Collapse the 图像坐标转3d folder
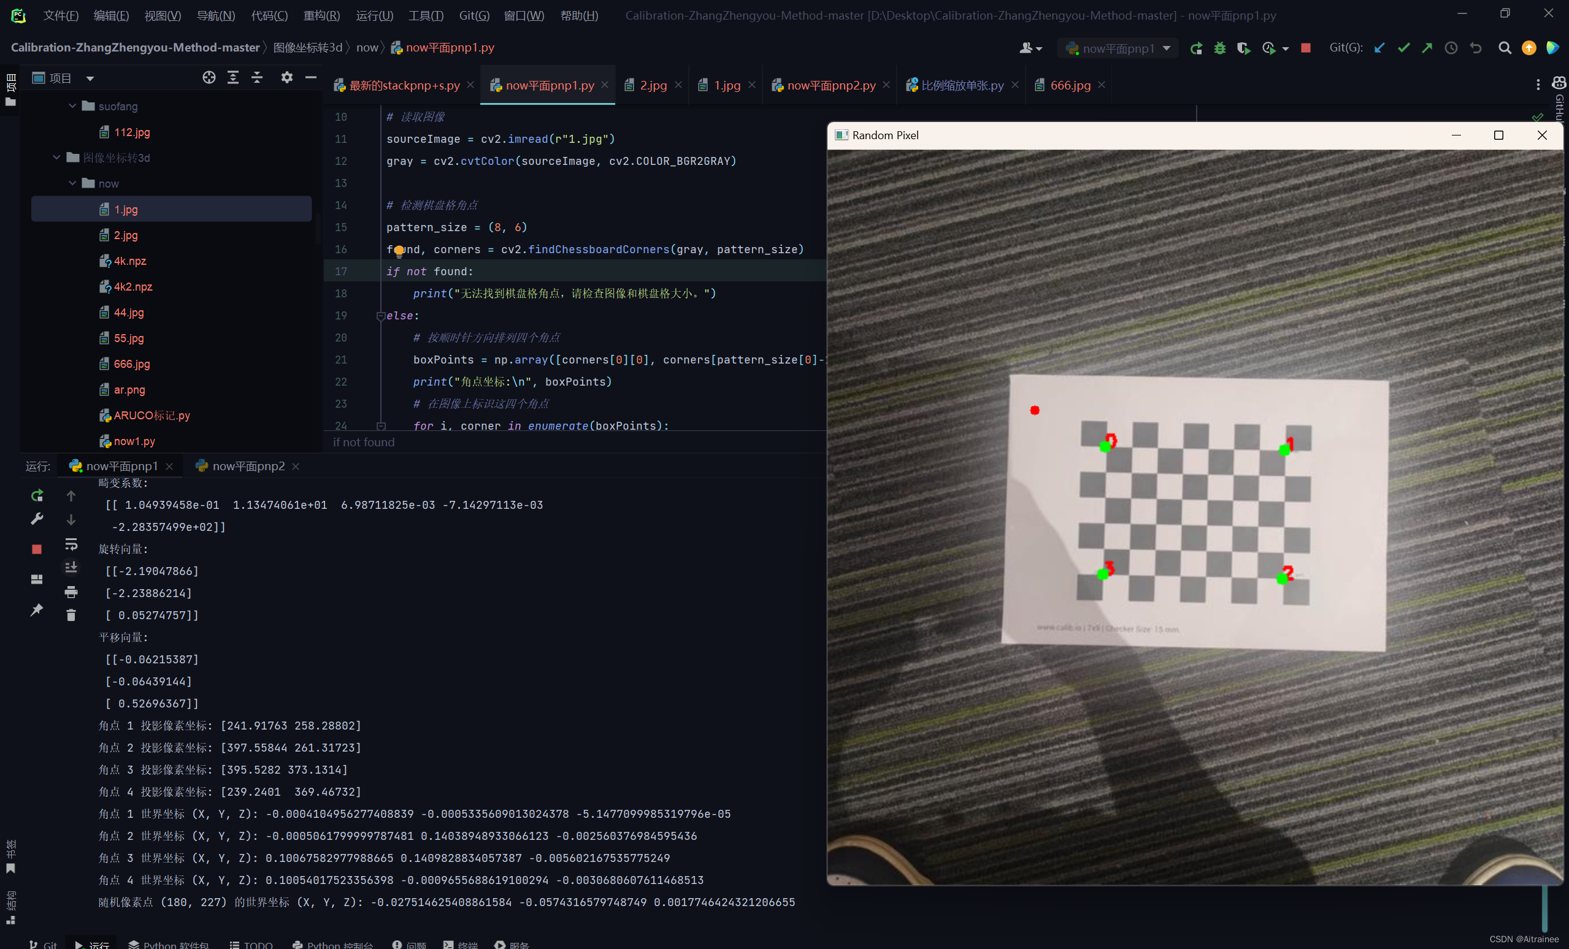This screenshot has height=949, width=1569. [56, 157]
